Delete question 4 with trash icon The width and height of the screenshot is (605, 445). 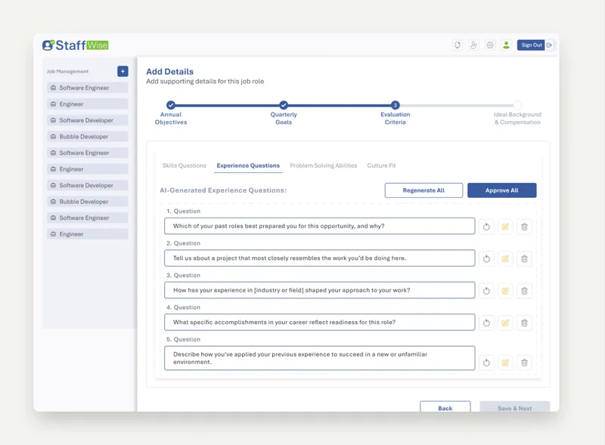(524, 323)
